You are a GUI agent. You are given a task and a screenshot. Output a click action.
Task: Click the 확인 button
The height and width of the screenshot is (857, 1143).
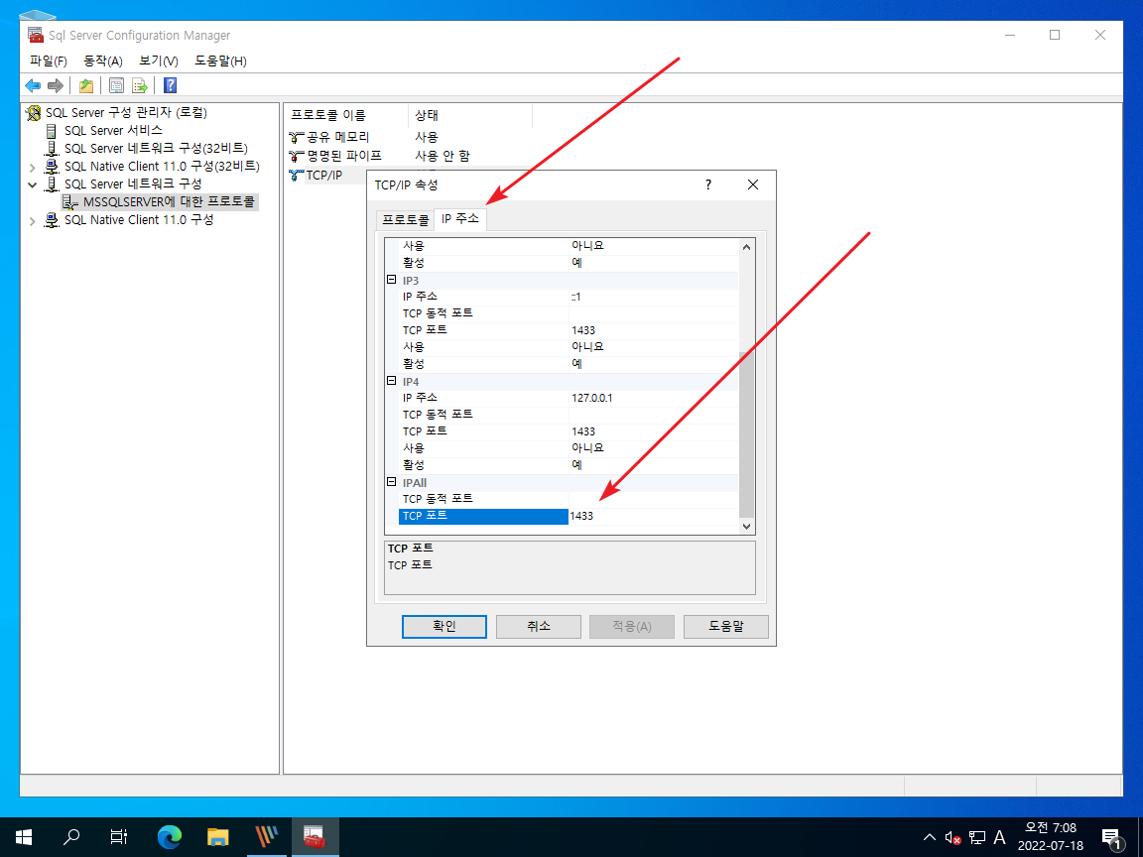point(444,627)
